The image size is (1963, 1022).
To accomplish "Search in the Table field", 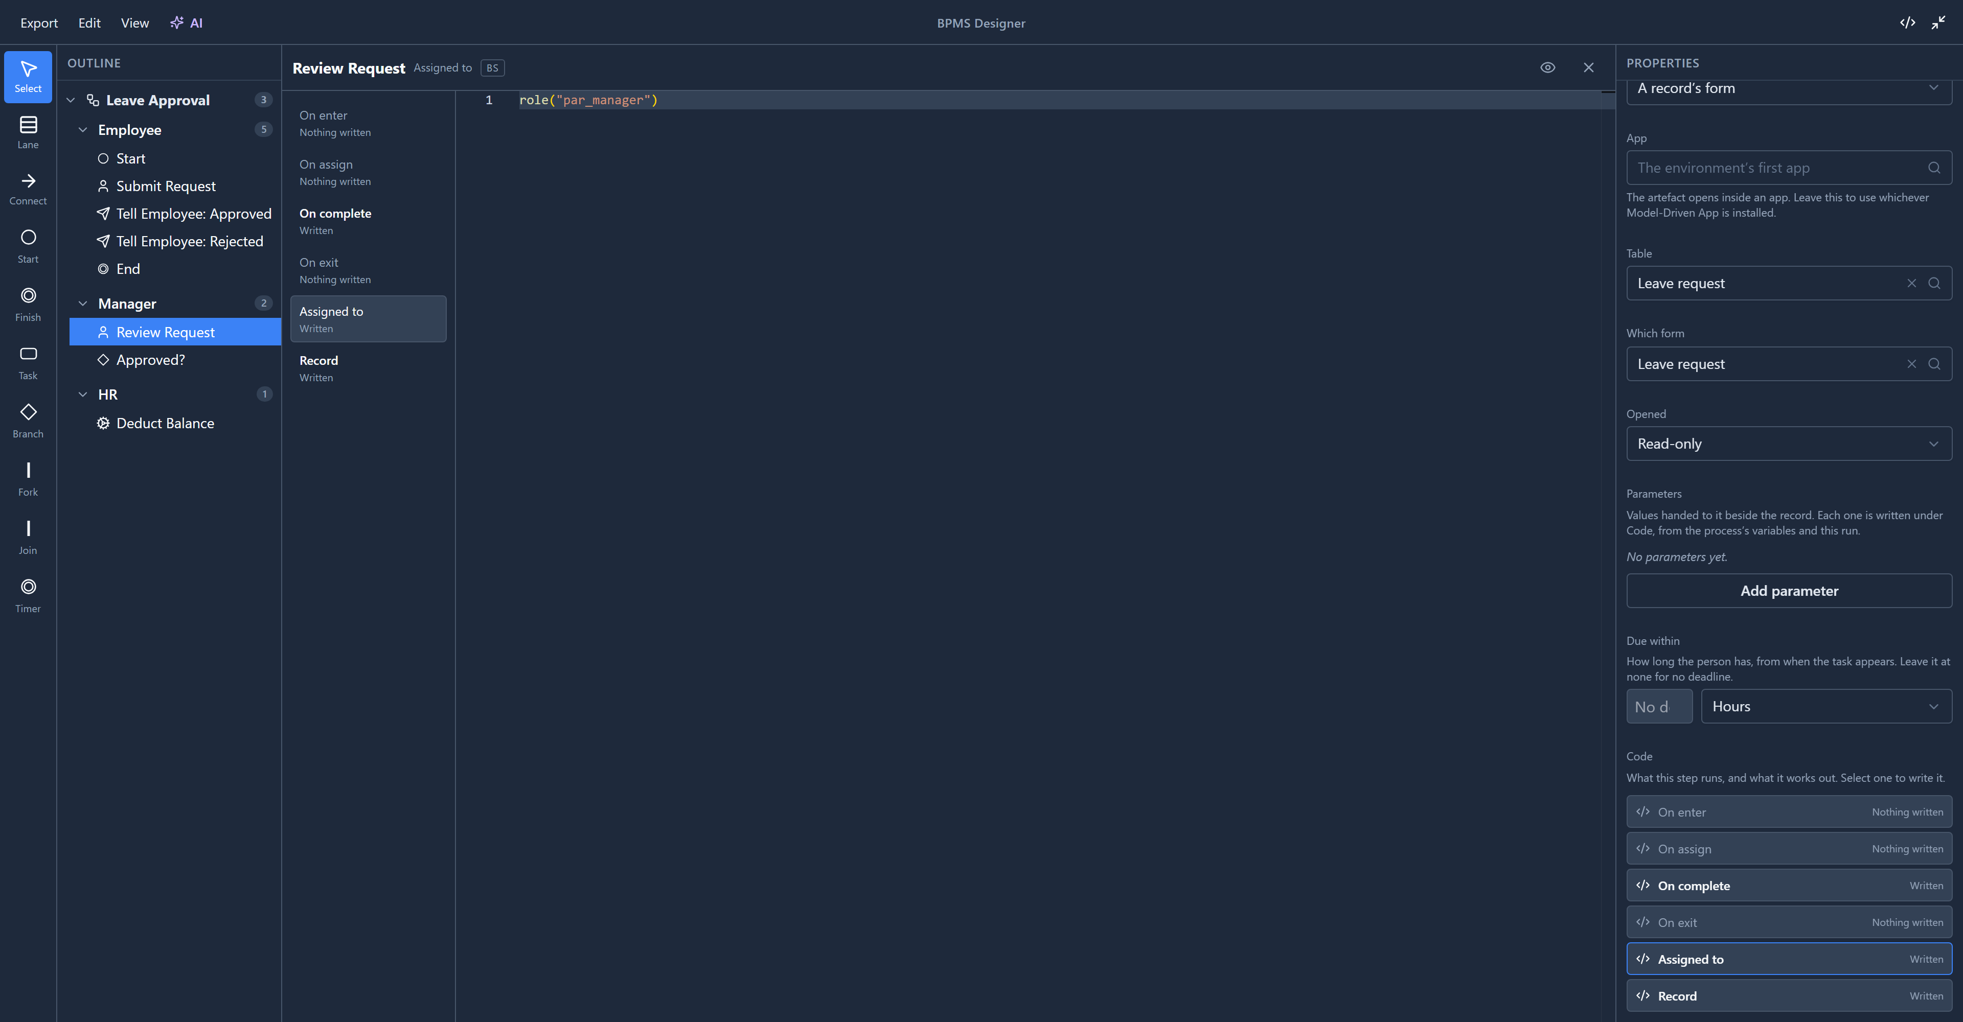I will [x=1934, y=283].
